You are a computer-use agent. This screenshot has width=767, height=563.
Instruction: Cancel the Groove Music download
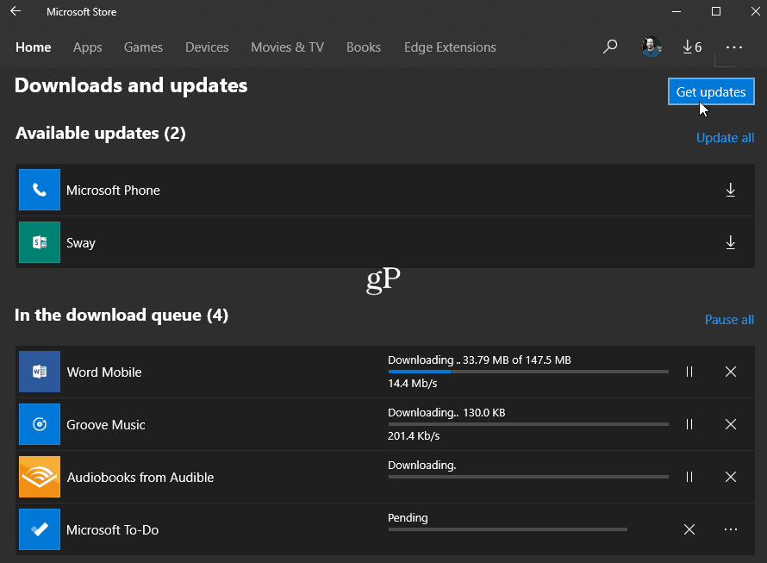point(730,424)
